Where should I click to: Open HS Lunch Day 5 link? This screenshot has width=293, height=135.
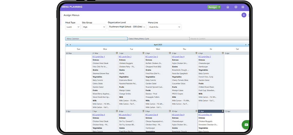click(x=205, y=57)
